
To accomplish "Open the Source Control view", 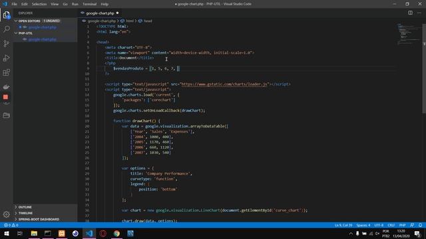I will [7, 43].
